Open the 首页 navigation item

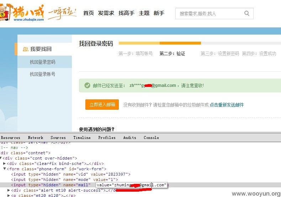point(89,13)
